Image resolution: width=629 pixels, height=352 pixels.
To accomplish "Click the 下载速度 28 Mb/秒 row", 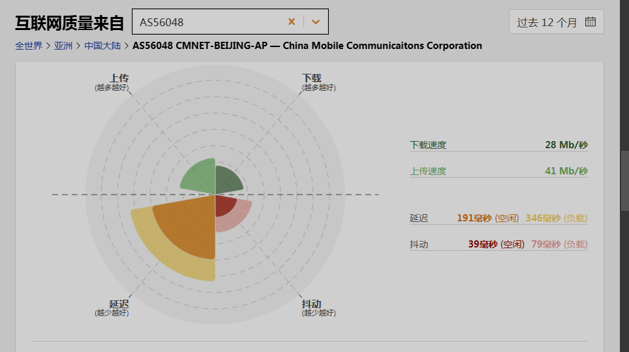I will 499,145.
